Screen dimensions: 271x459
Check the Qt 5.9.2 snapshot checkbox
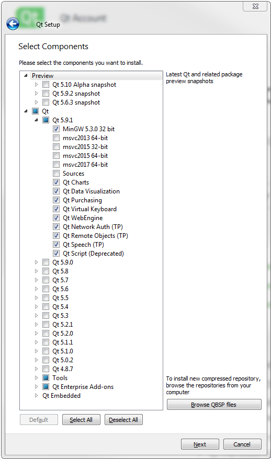click(x=46, y=94)
